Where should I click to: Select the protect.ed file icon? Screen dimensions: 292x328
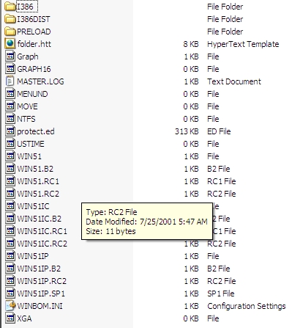(x=10, y=131)
